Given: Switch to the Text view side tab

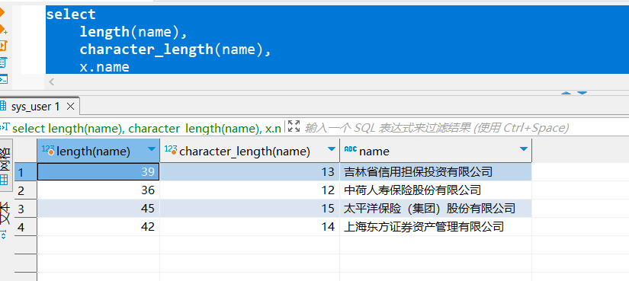Looking at the screenshot, I should coord(5,213).
